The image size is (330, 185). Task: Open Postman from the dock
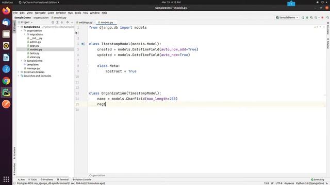6,104
